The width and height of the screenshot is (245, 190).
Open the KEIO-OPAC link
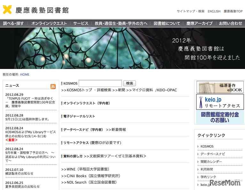[x=167, y=90]
